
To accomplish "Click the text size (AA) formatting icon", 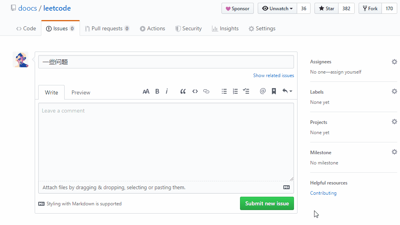I will (146, 91).
